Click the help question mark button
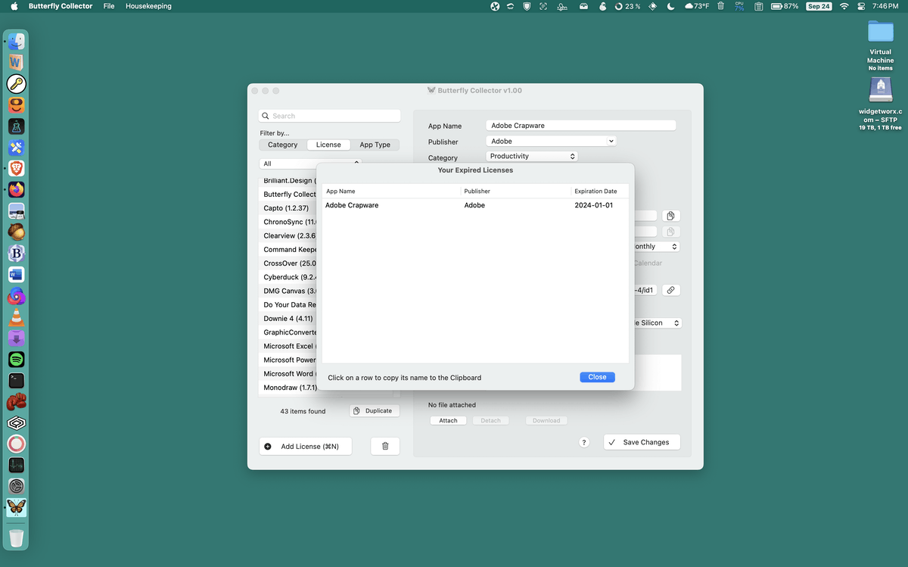The image size is (908, 567). [583, 442]
